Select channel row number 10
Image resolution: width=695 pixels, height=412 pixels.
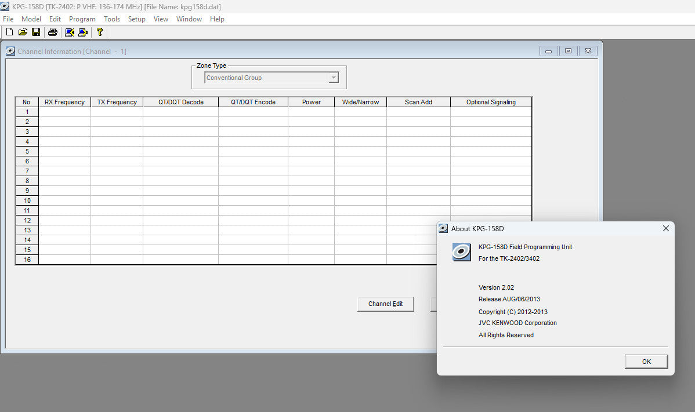click(x=27, y=200)
